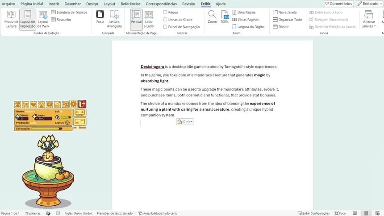Open the shopping cart icon in Deskdragora widget
384x216 pixels.
pyautogui.click(x=25, y=104)
